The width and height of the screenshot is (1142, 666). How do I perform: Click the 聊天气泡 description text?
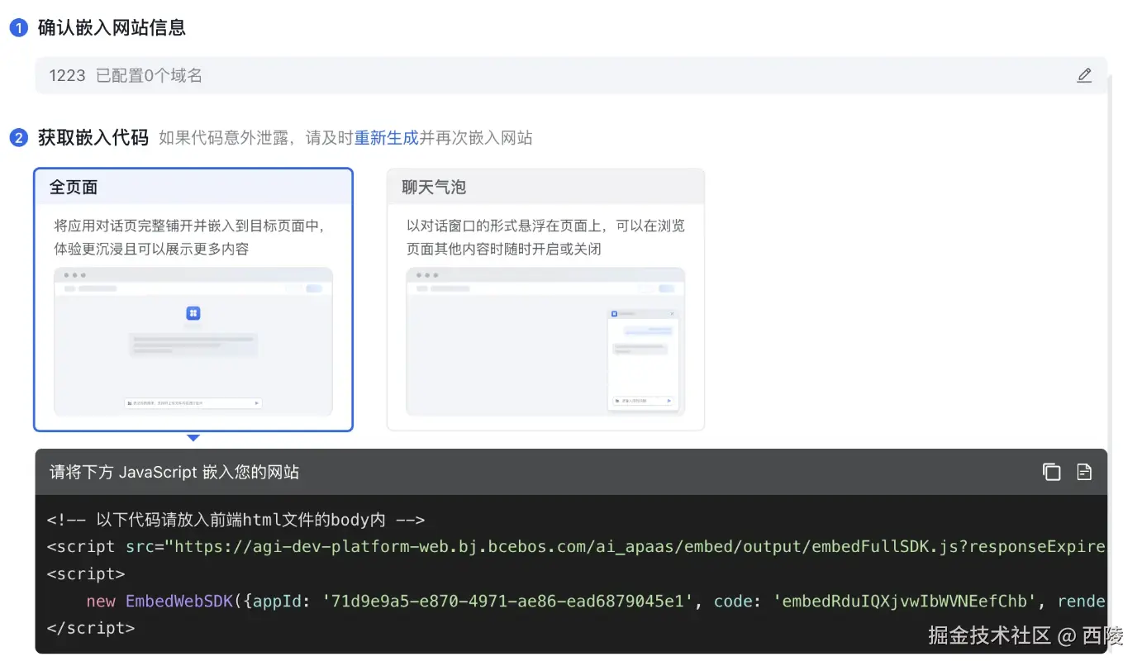click(x=545, y=237)
